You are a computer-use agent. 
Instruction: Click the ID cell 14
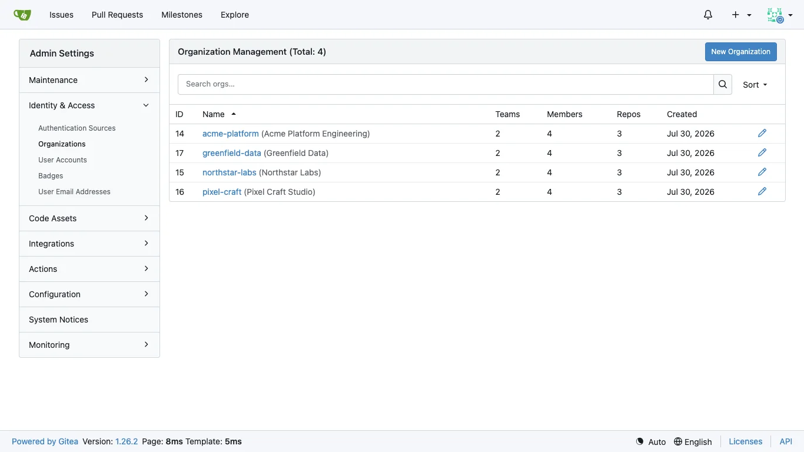(x=180, y=134)
